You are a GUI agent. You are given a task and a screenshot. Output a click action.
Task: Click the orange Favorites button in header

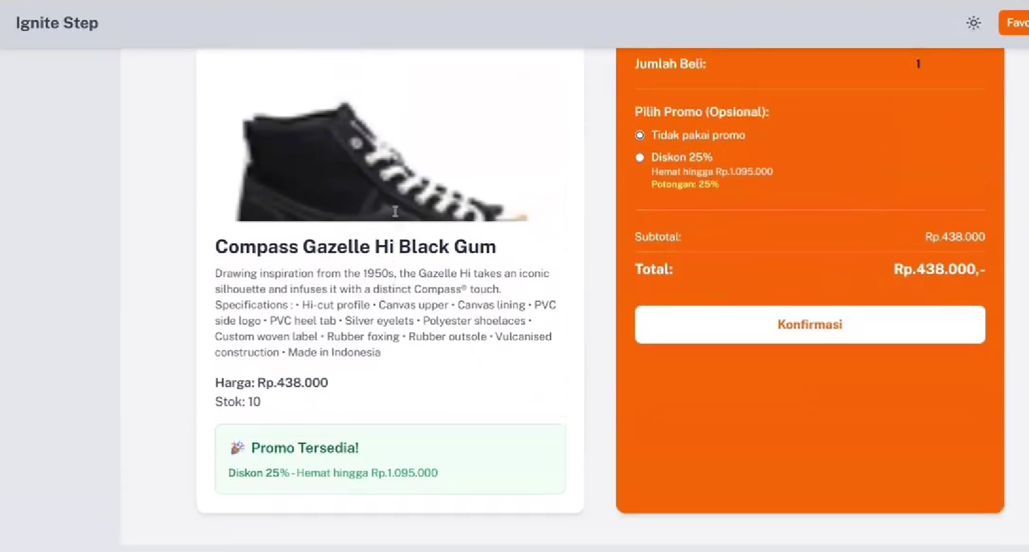coord(1015,23)
